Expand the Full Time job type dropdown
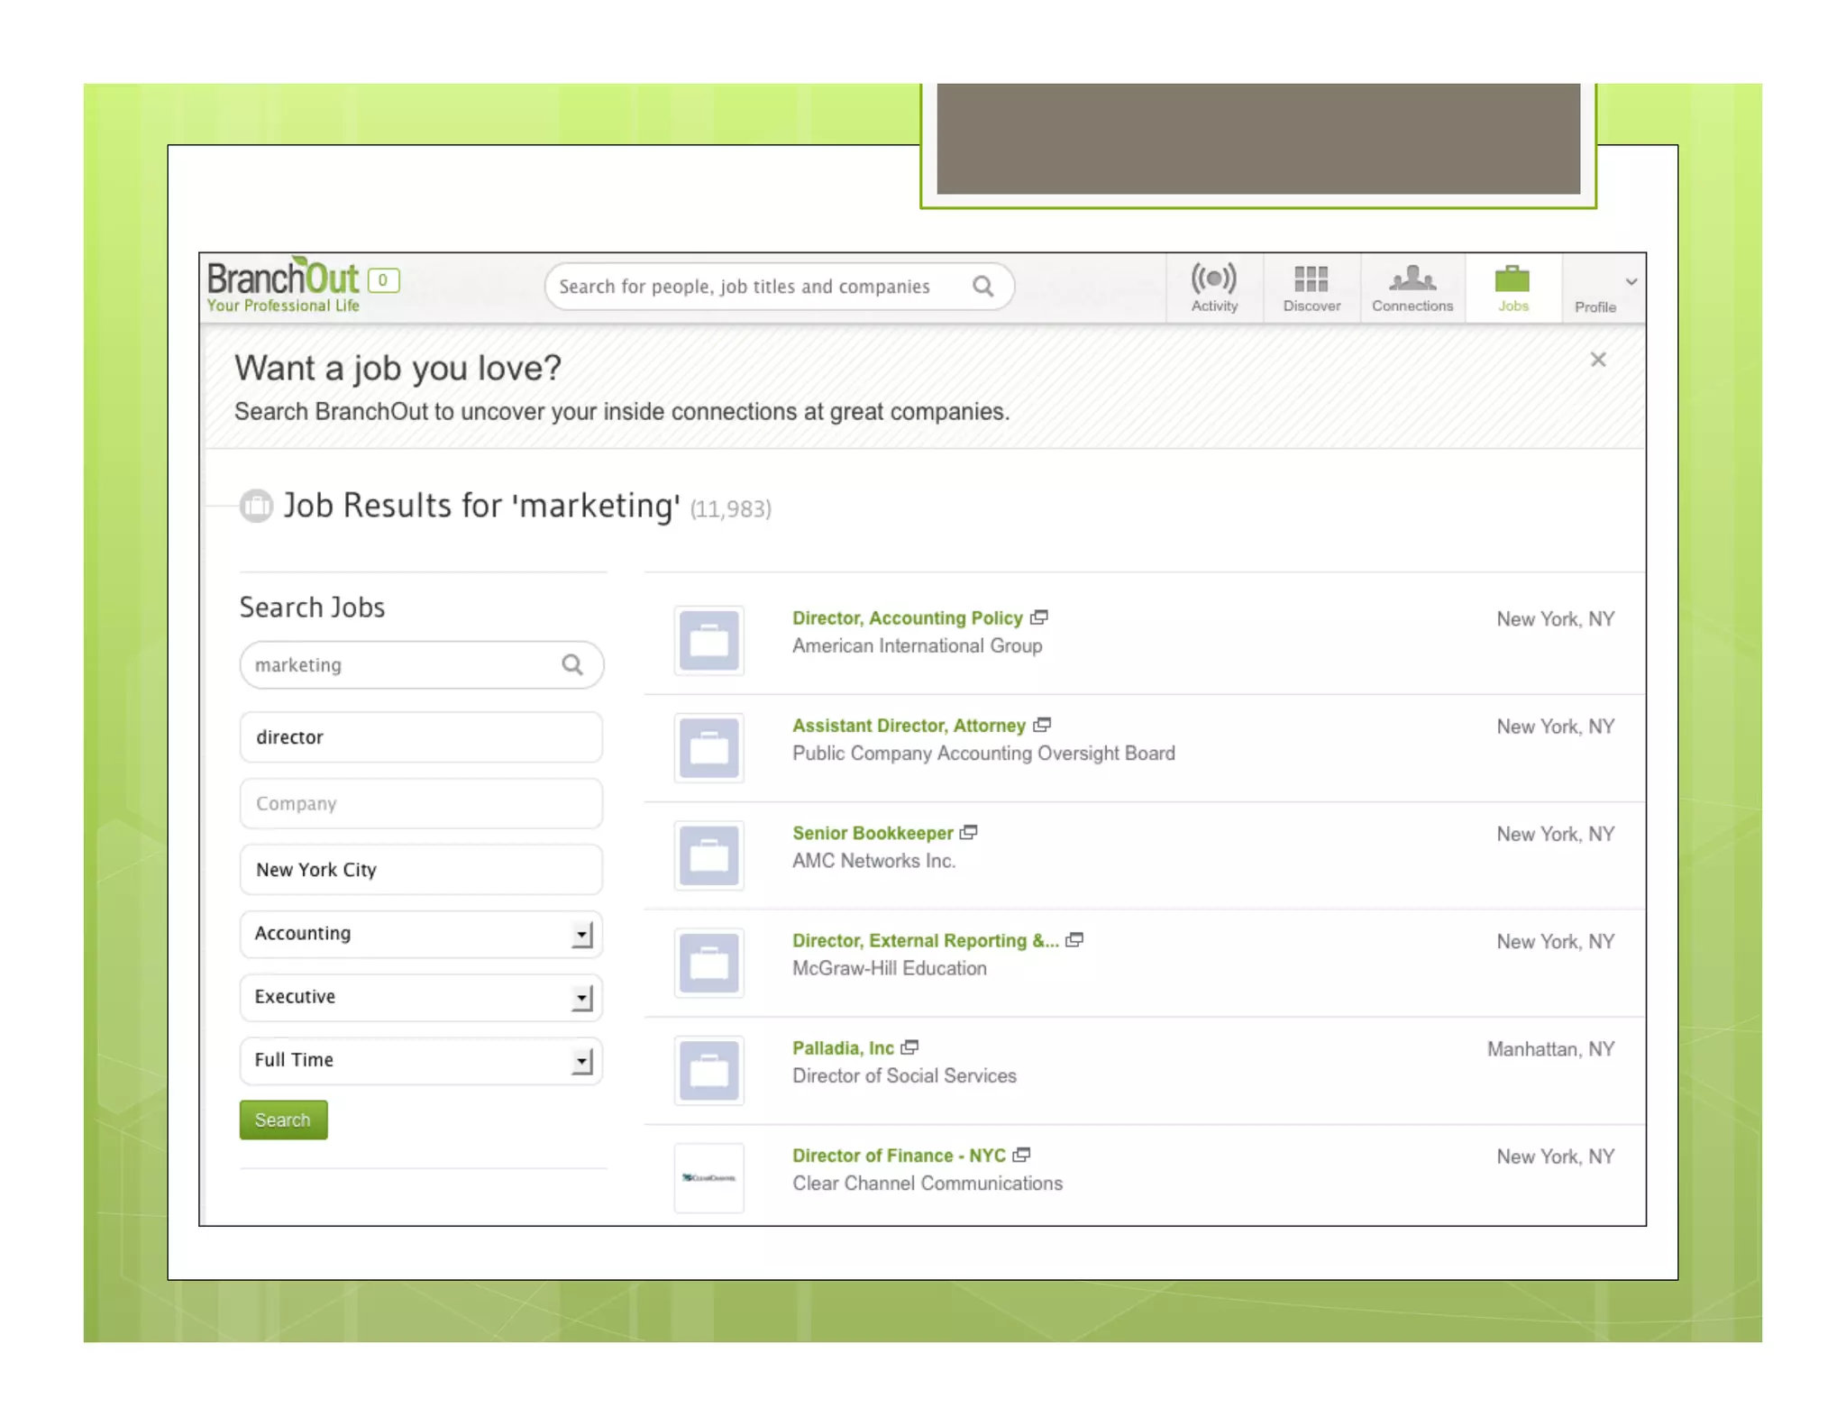This screenshot has height=1426, width=1846. [x=582, y=1061]
